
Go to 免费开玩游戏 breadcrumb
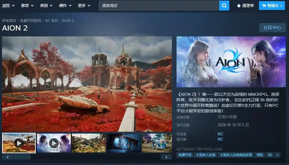(31, 21)
